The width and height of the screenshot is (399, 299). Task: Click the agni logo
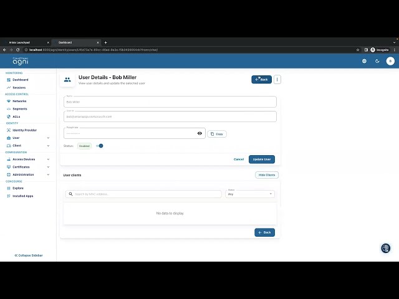pos(21,61)
